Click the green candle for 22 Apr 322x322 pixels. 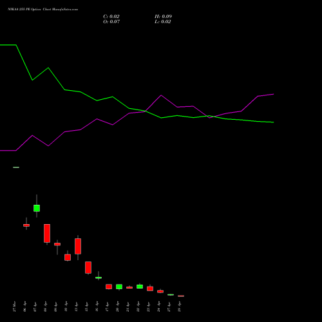click(140, 287)
